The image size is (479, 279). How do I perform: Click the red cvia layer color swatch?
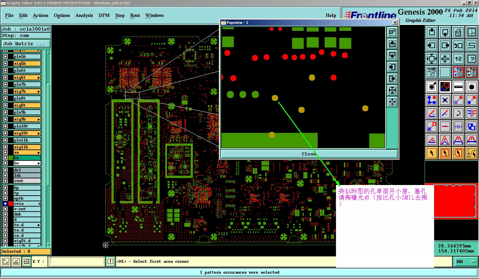pos(11,204)
